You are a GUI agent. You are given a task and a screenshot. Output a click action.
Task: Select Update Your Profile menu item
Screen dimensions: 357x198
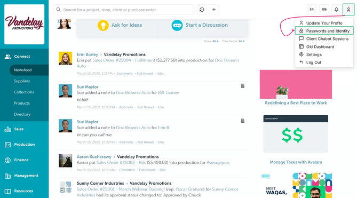pyautogui.click(x=324, y=23)
